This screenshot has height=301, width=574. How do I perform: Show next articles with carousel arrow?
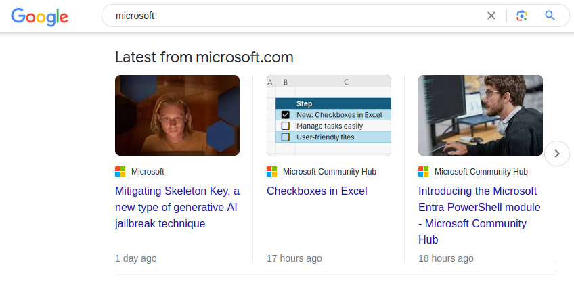click(556, 154)
